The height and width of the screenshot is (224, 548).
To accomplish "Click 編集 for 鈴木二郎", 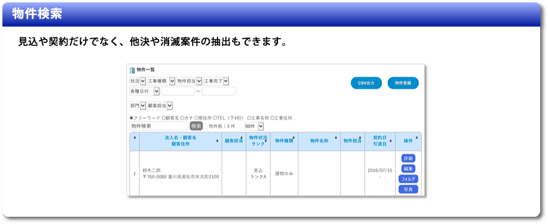I will point(408,168).
